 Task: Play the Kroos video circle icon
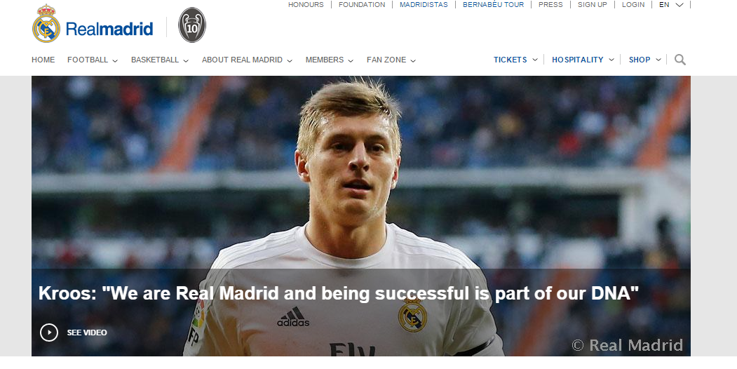tap(49, 333)
